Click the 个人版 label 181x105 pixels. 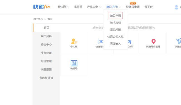click(x=74, y=46)
